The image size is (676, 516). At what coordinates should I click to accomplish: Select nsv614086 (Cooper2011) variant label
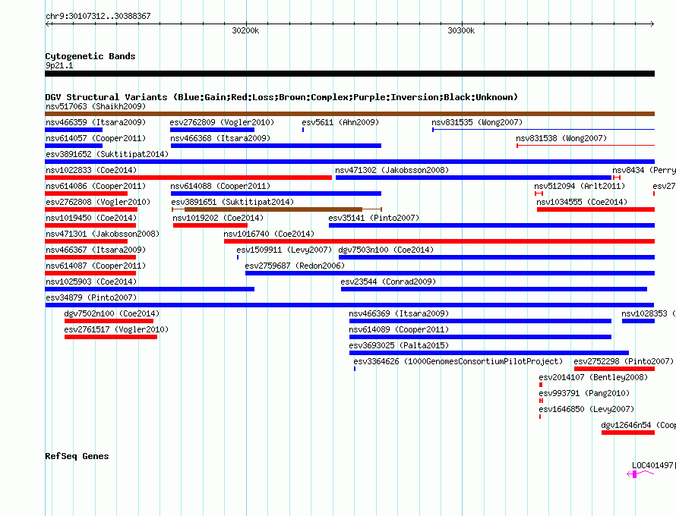(x=96, y=186)
